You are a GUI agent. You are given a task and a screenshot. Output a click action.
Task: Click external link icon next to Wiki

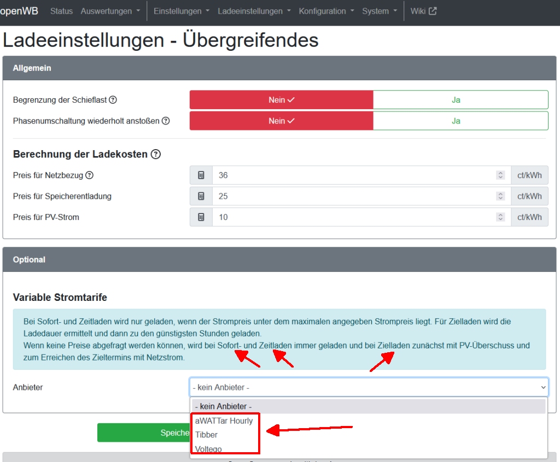pos(433,11)
